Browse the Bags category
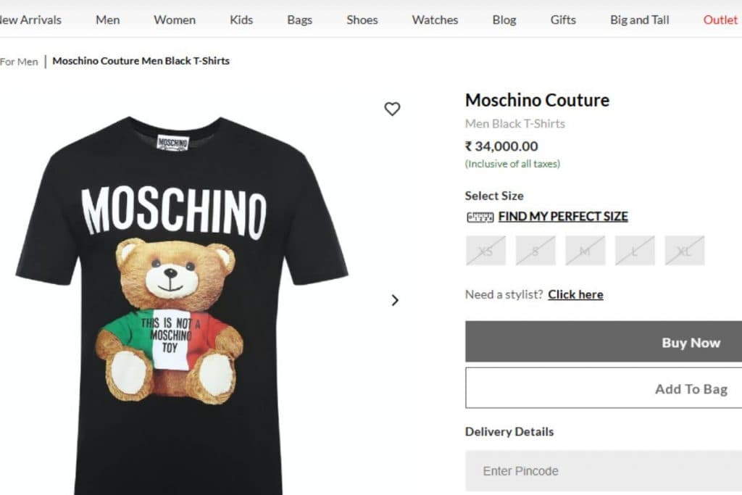The height and width of the screenshot is (495, 742). click(x=299, y=20)
